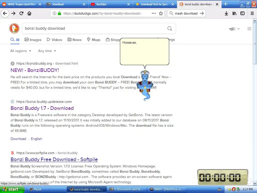Expand the All regions dropdown

[21, 51]
